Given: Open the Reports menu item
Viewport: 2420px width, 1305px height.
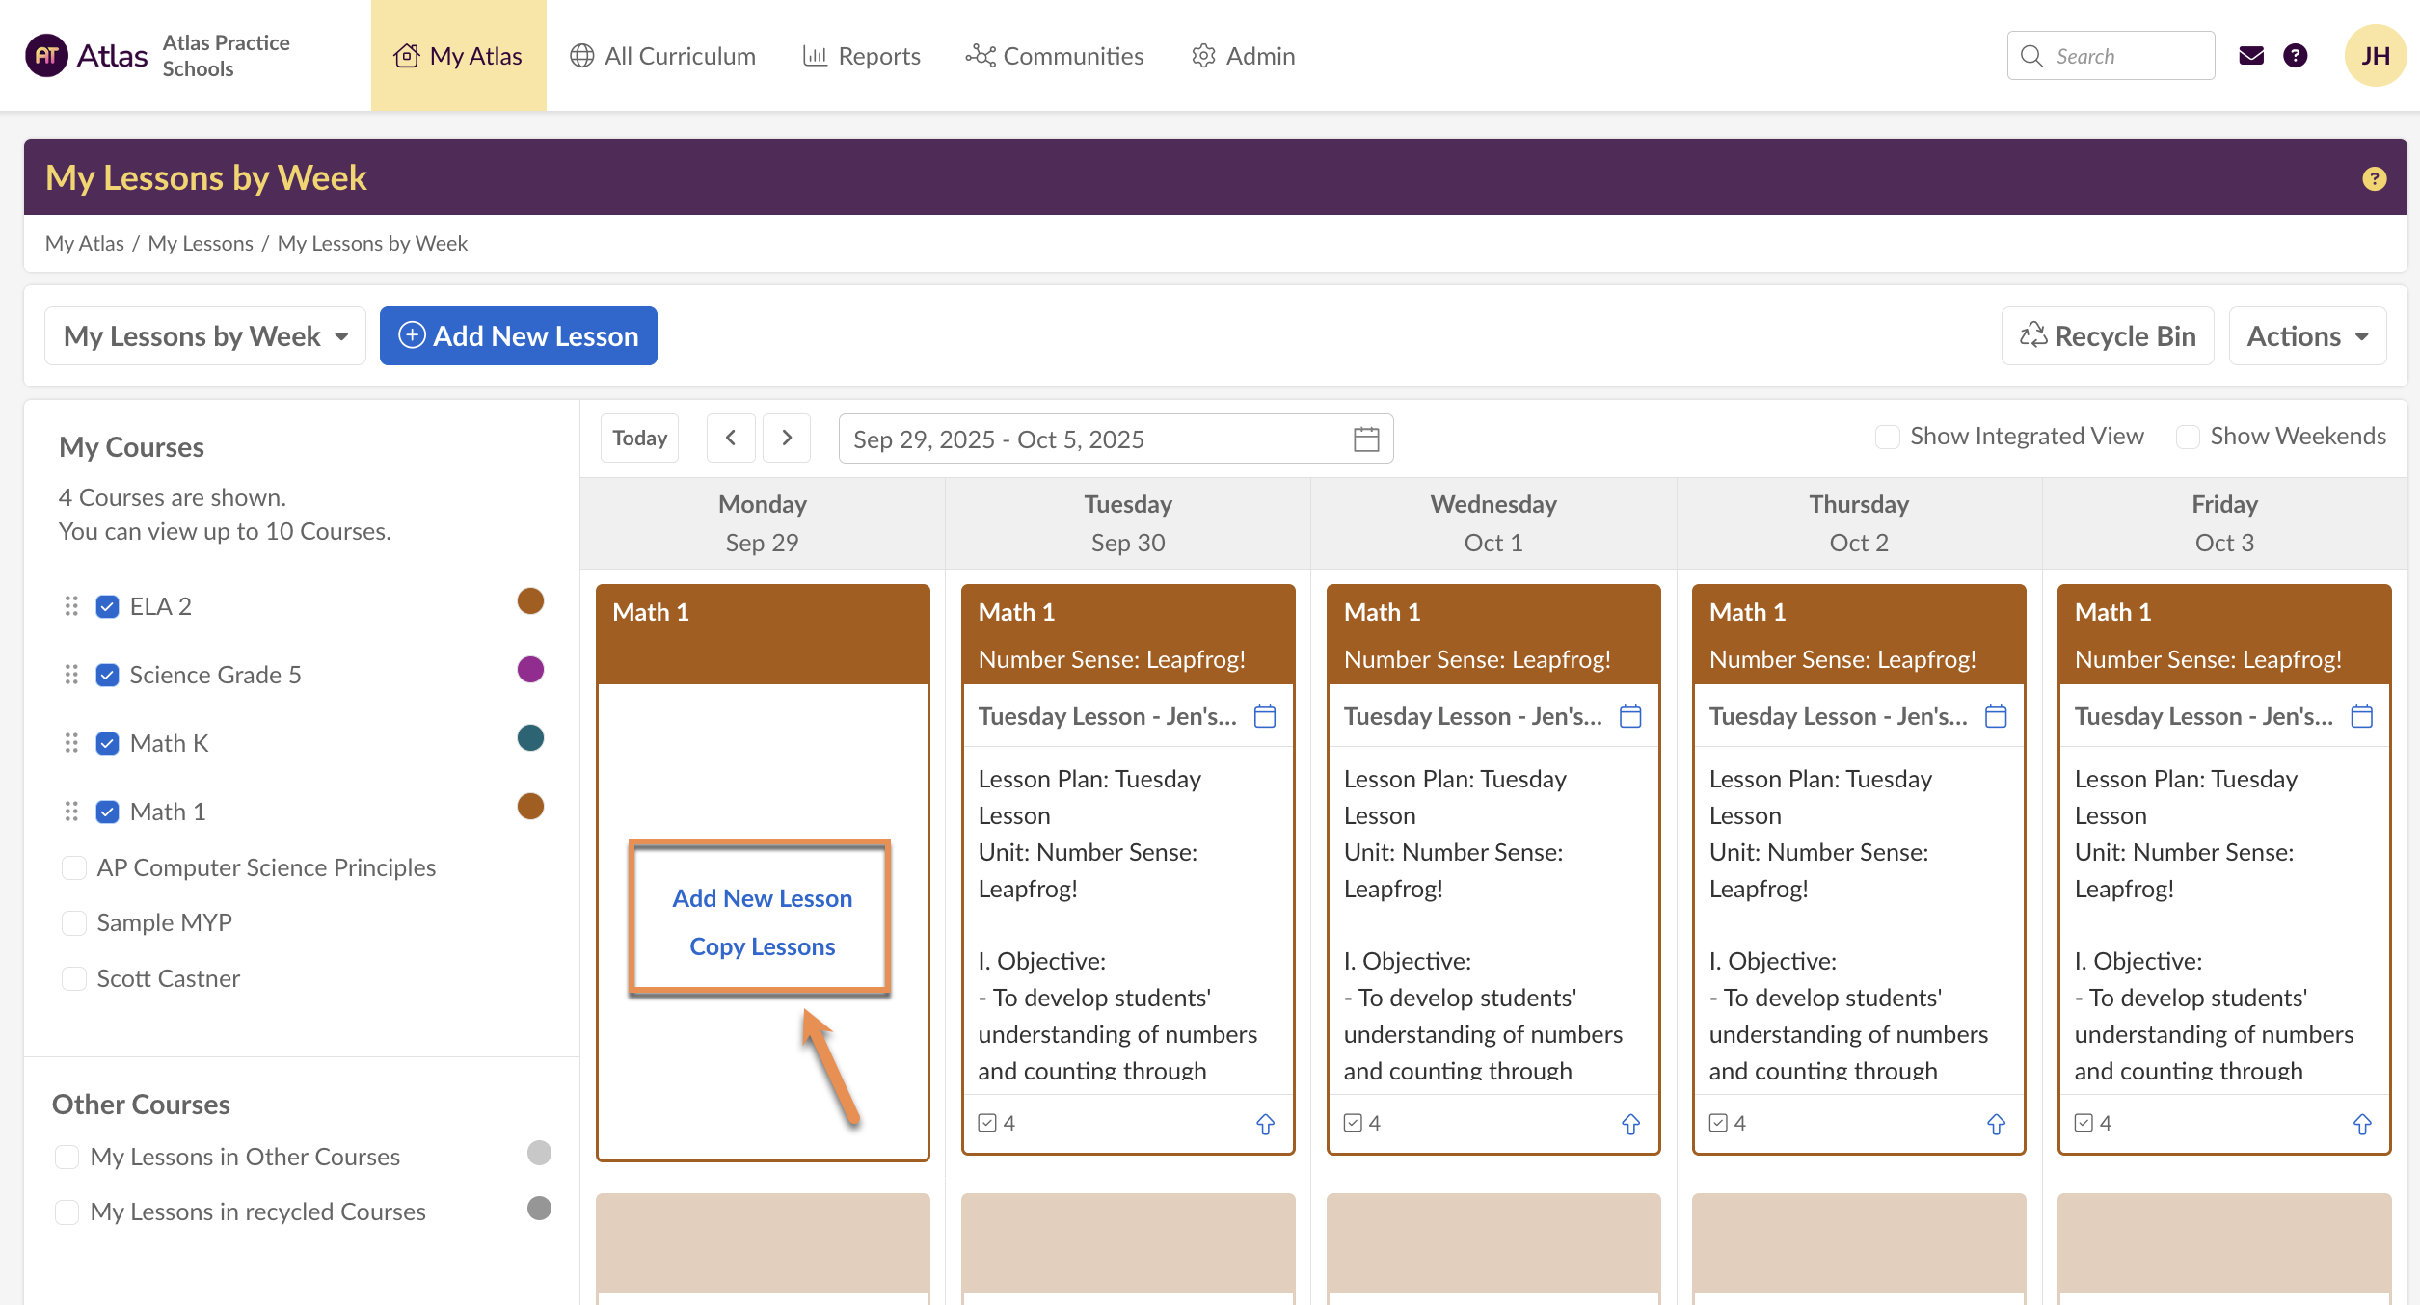Looking at the screenshot, I should 862,56.
